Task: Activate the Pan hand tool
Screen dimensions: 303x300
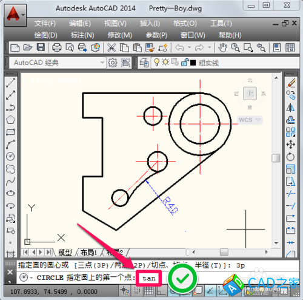Action: tap(222, 48)
